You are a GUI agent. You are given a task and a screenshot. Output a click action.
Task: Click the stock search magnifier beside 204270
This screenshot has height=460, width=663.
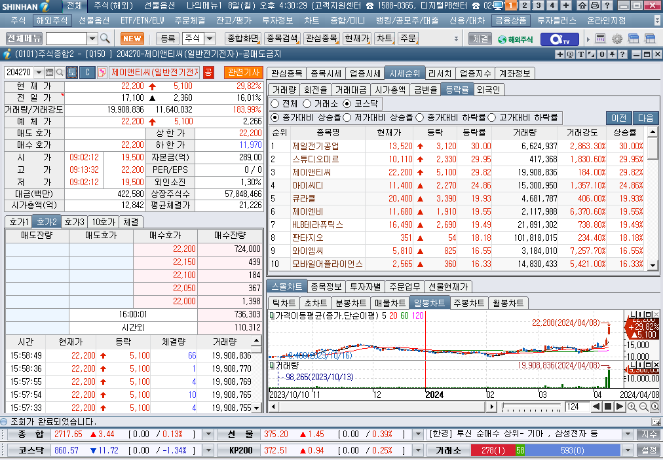click(x=60, y=72)
